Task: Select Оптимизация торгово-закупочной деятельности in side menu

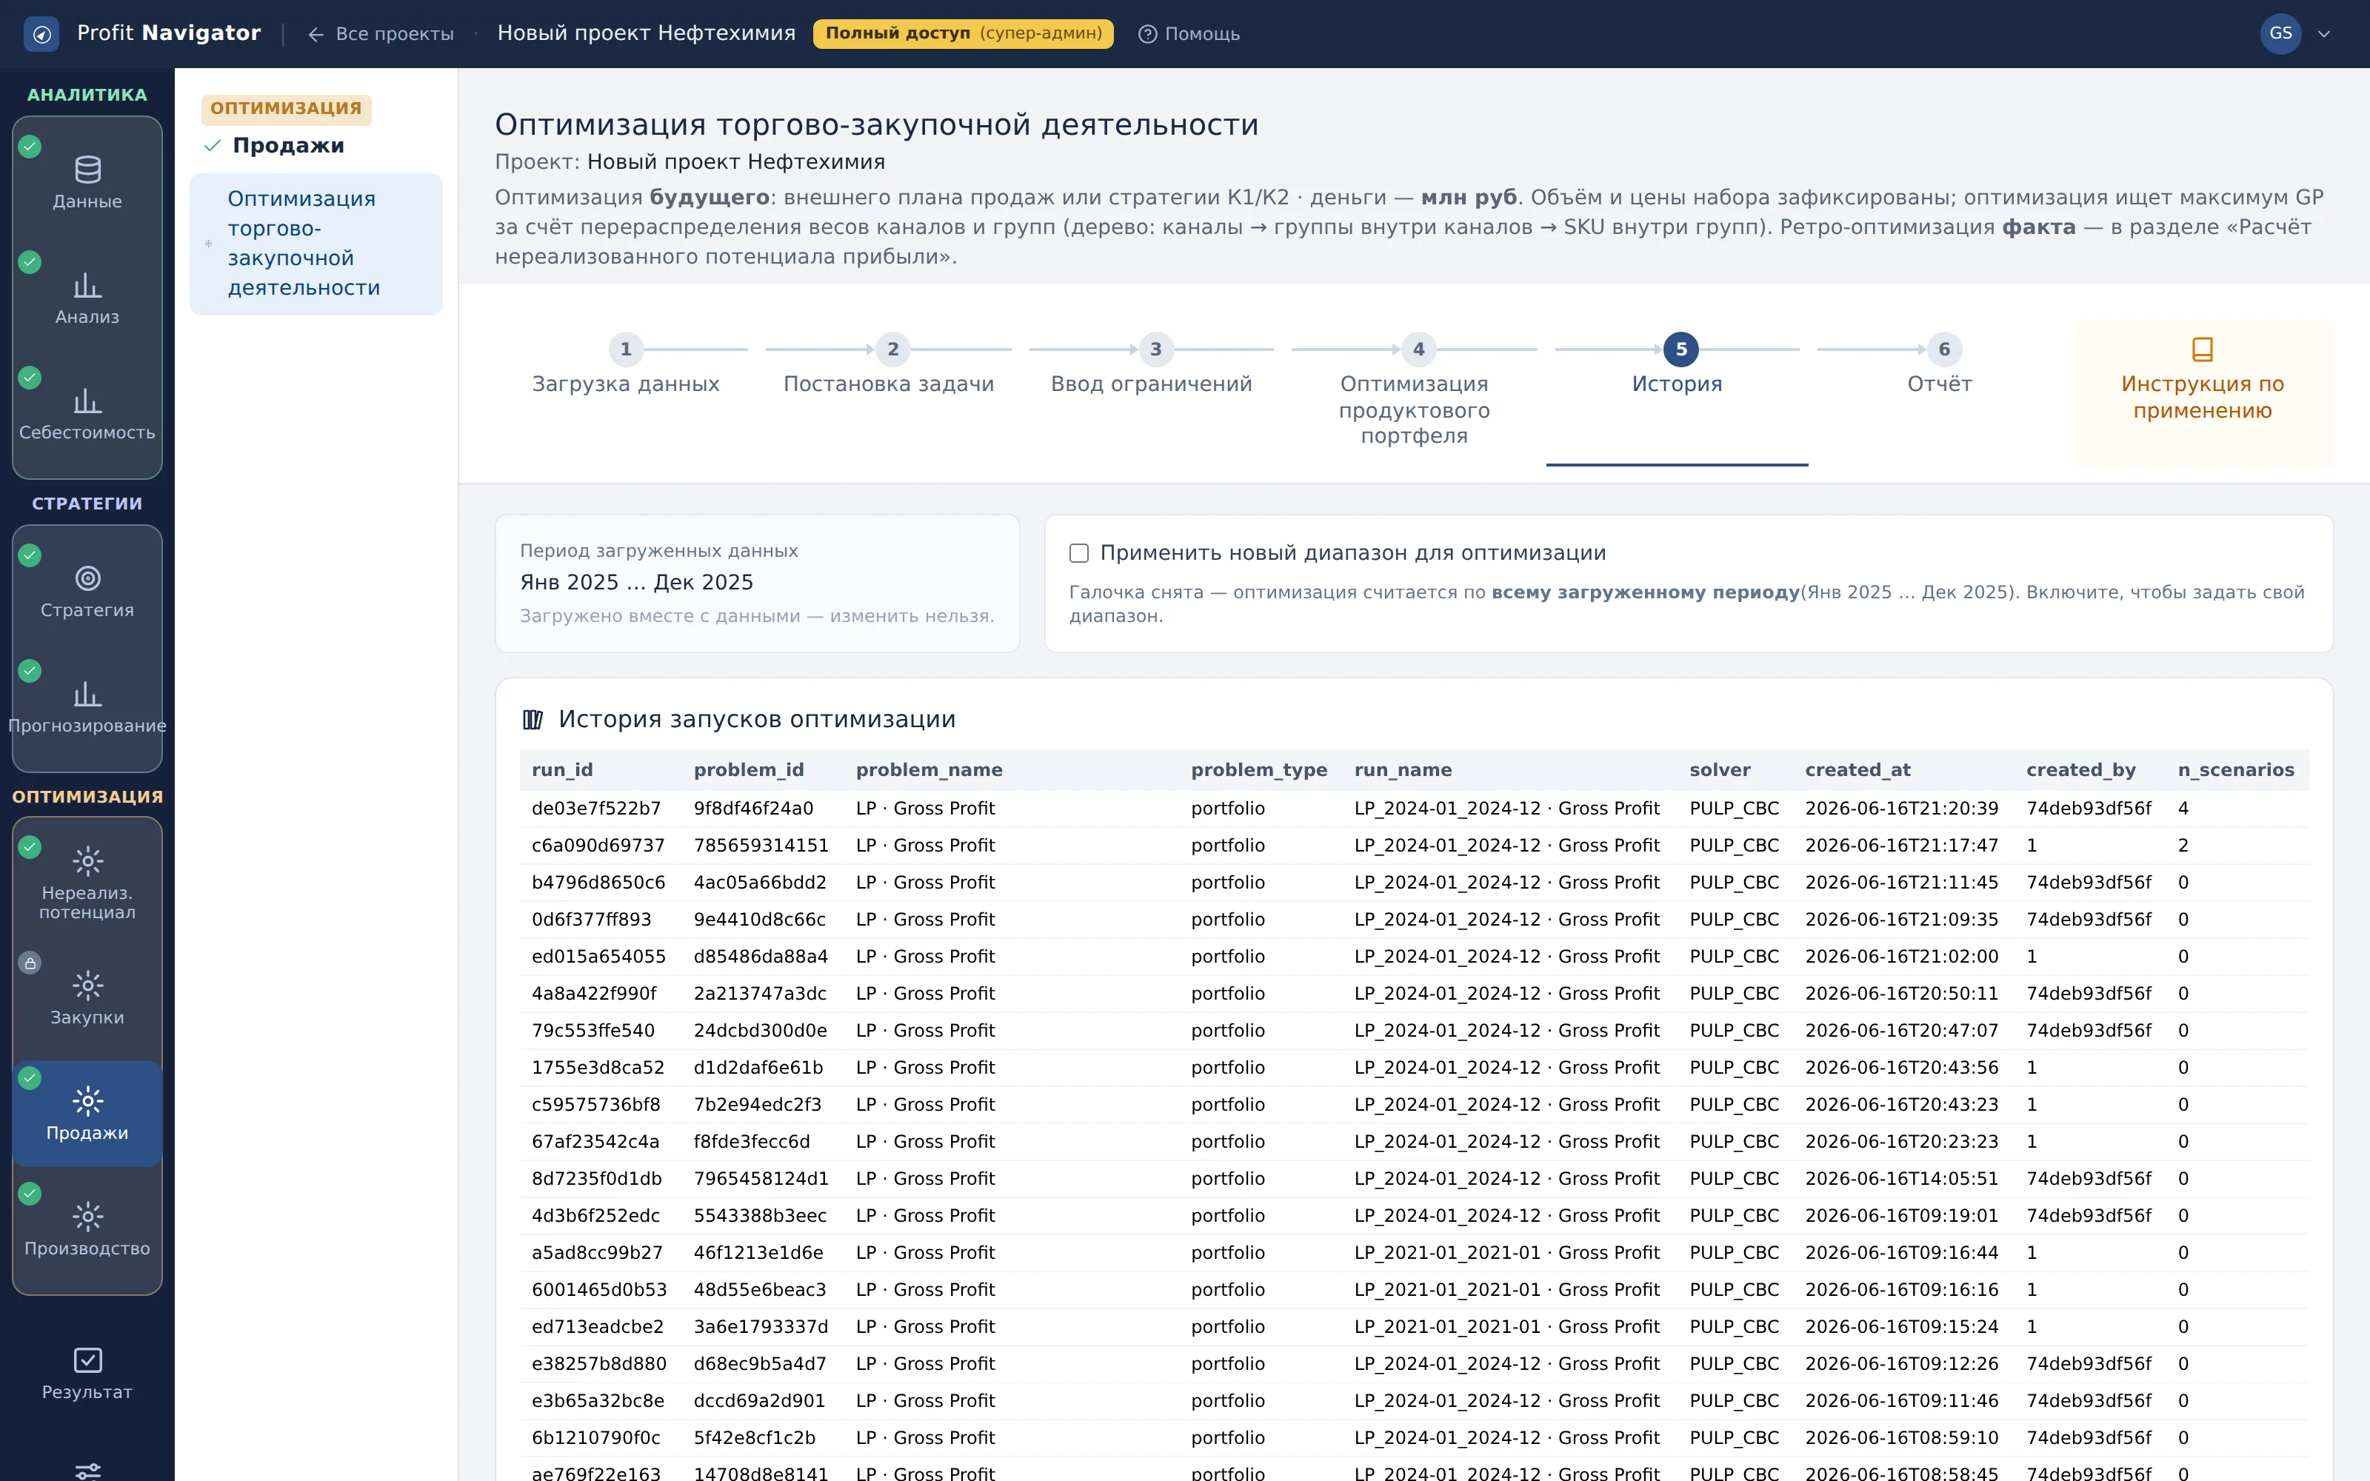Action: tap(316, 244)
